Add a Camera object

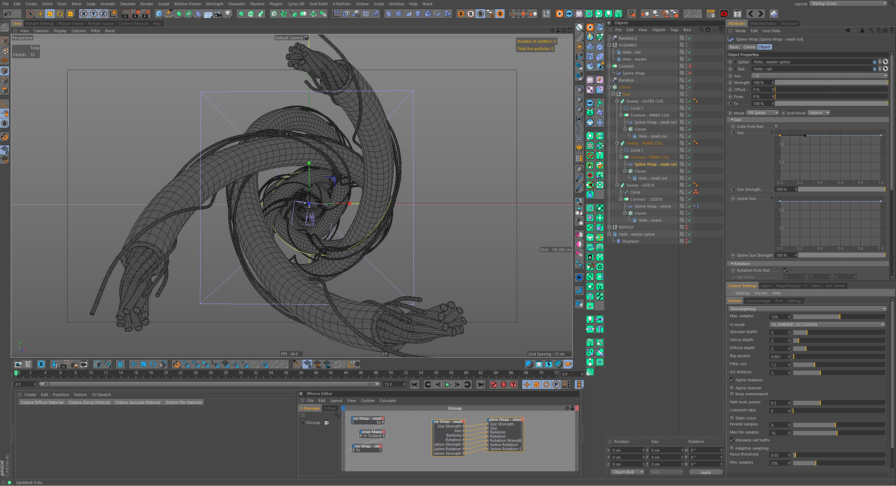coord(218,14)
